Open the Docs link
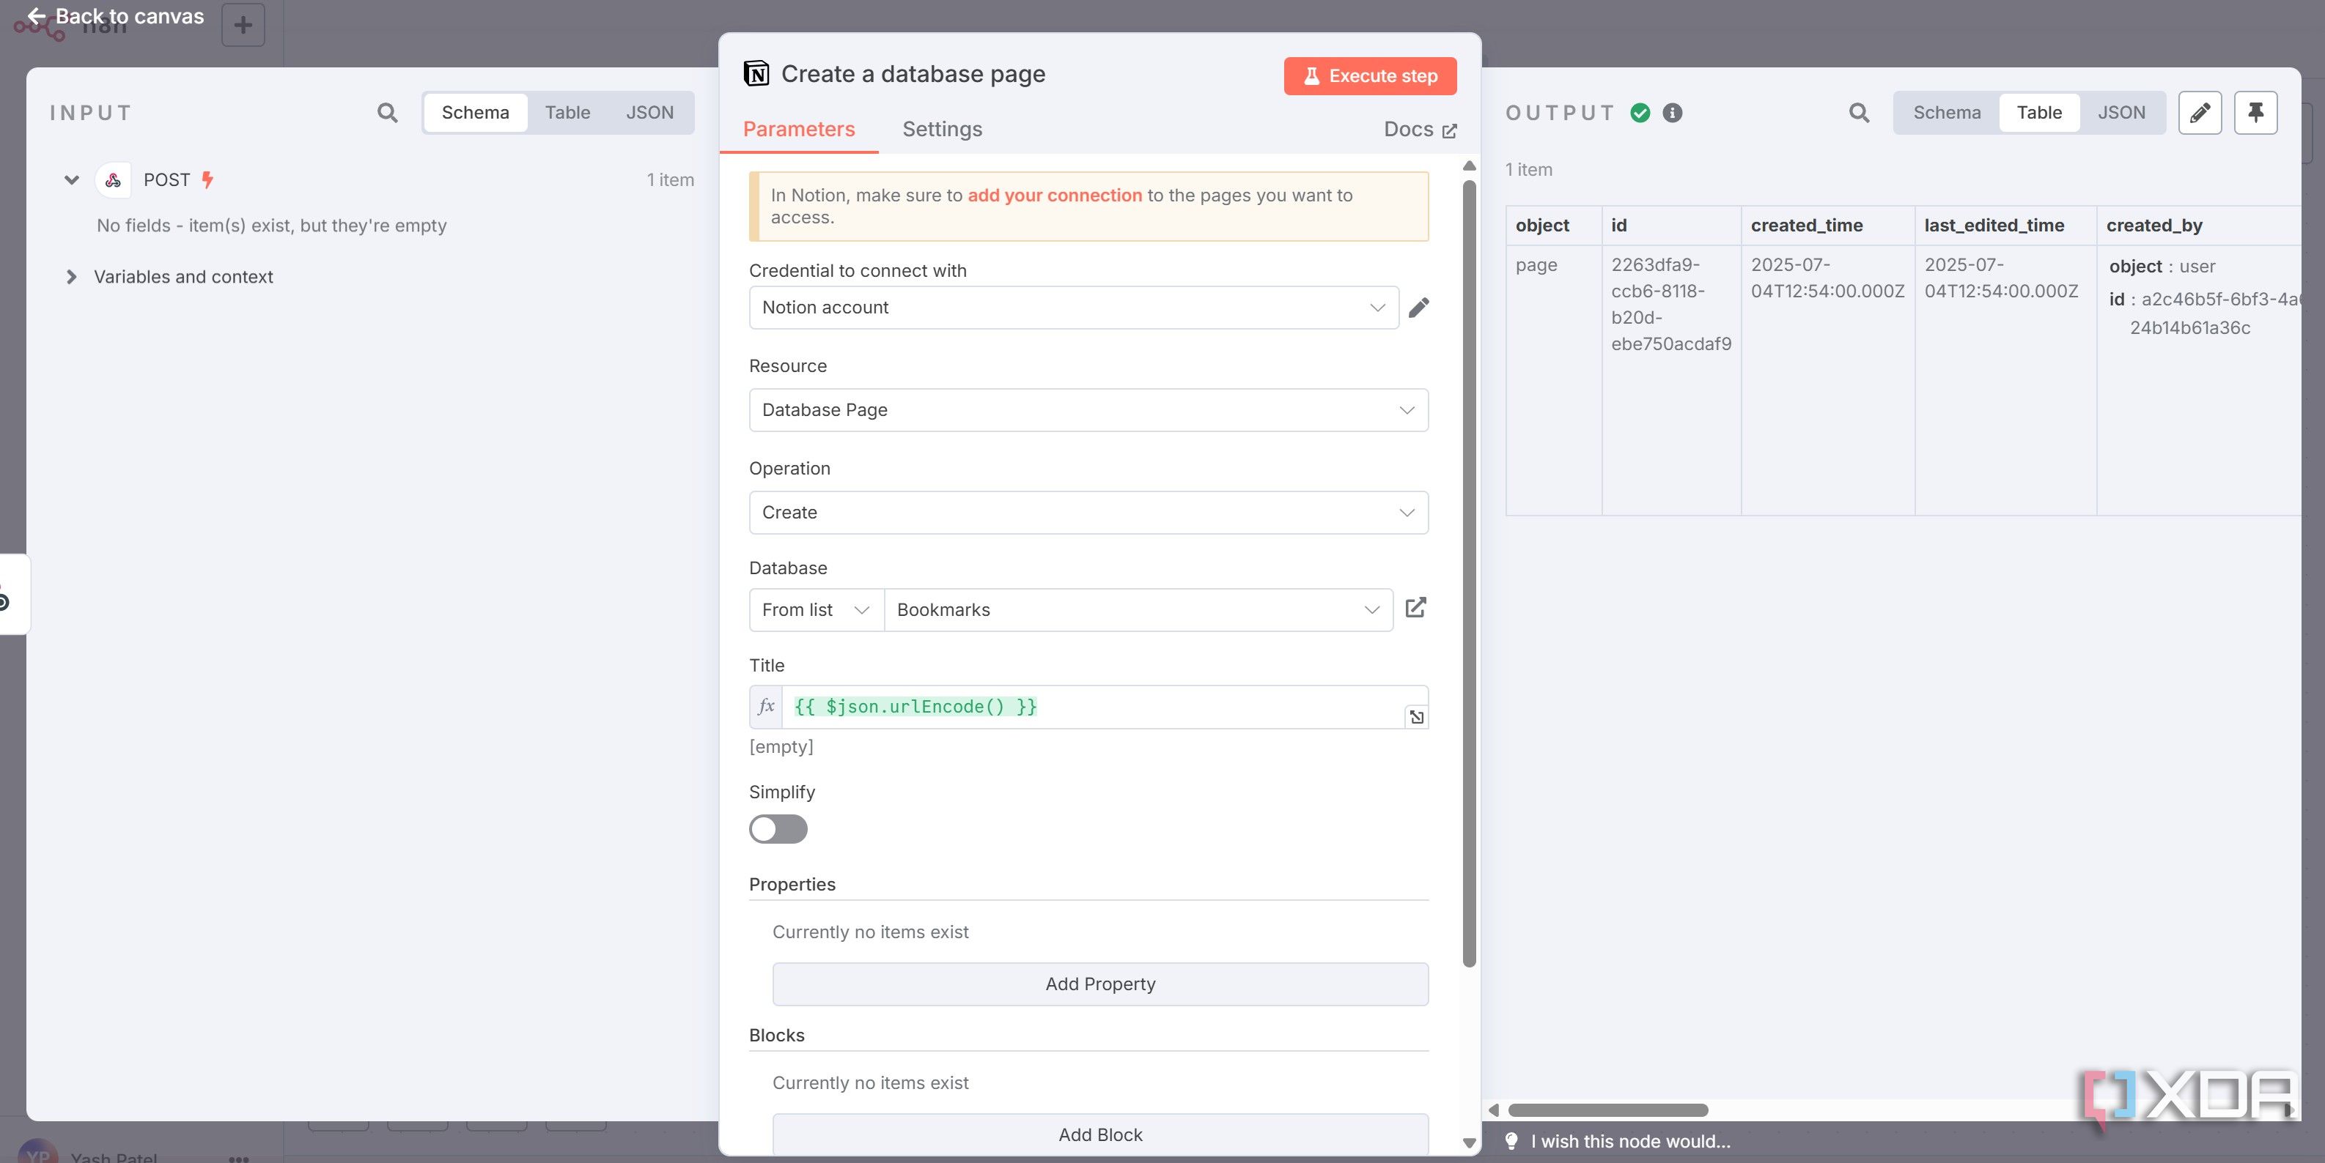Viewport: 2325px width, 1163px height. (x=1420, y=129)
